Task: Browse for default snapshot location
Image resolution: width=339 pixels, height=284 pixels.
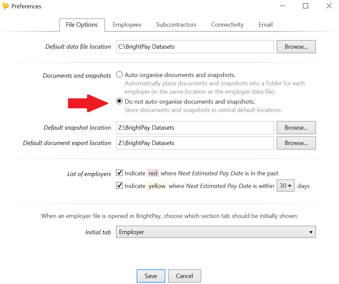Action: 296,128
